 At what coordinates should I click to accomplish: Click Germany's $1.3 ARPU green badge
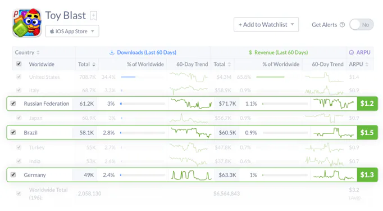point(367,175)
